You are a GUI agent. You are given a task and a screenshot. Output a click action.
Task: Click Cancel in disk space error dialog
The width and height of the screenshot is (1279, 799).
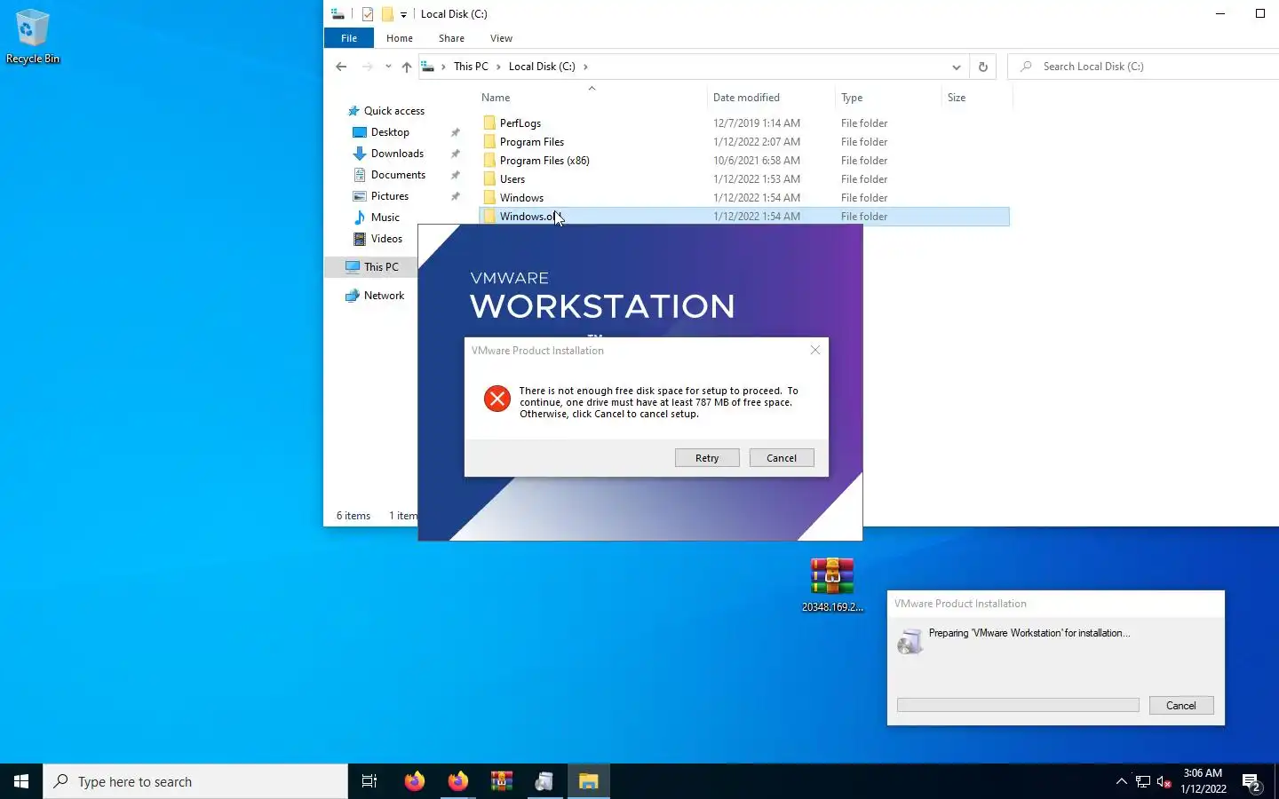(x=782, y=458)
